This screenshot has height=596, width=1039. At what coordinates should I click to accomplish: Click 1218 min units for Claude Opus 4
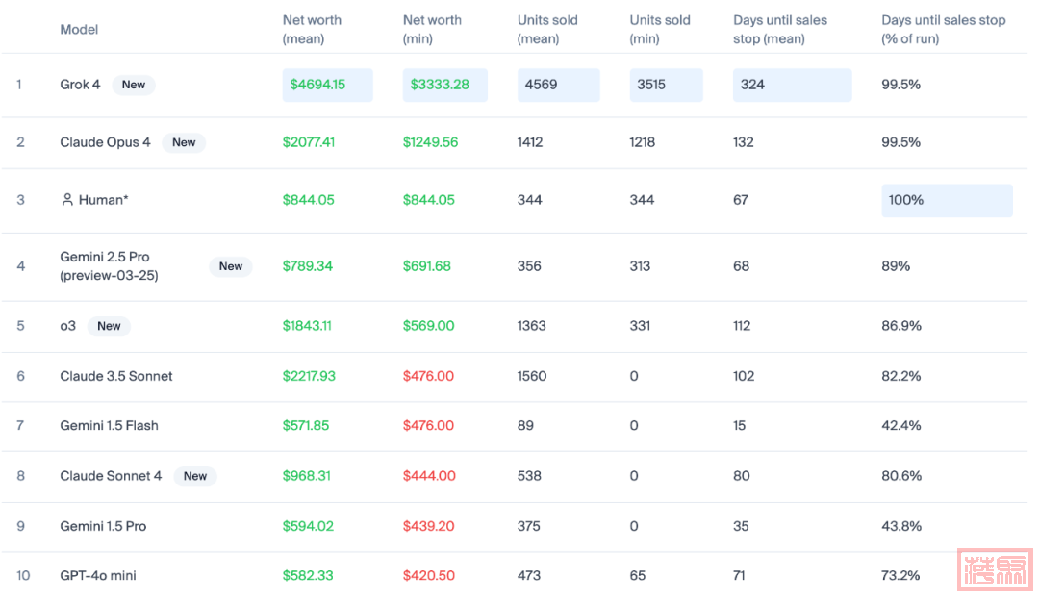(x=642, y=142)
